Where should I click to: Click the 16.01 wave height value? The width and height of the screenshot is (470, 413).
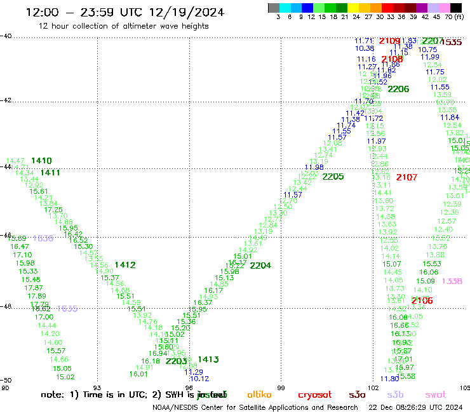coord(138,374)
